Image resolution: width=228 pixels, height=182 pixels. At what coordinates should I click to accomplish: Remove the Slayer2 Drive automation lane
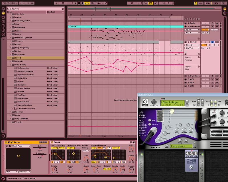click(x=199, y=67)
